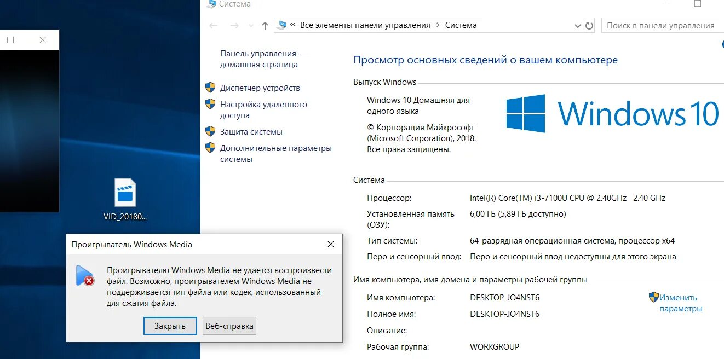Screen dimensions: 724x359
Task: Click the 'Выпуск Windows' section label
Action: pos(385,82)
